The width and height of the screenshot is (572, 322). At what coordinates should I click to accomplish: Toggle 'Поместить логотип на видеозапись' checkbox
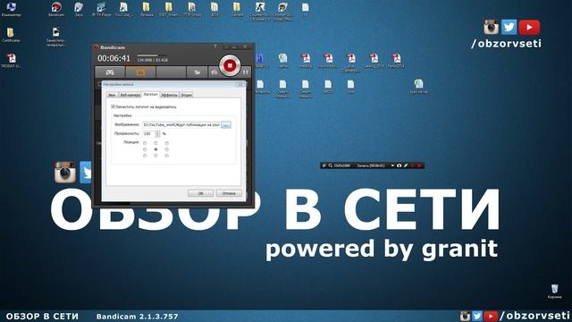[x=113, y=106]
